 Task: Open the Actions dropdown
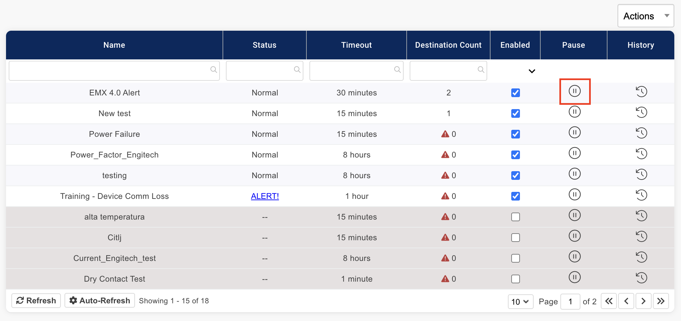pos(645,16)
